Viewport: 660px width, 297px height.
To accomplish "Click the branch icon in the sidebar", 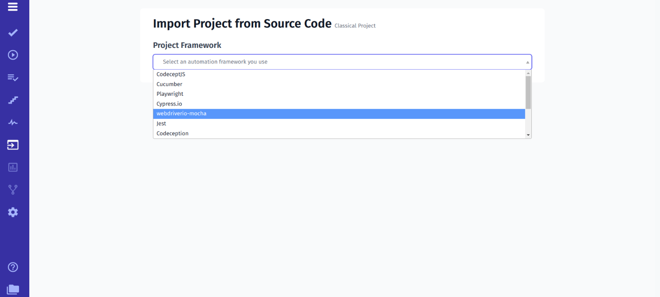I will point(12,189).
